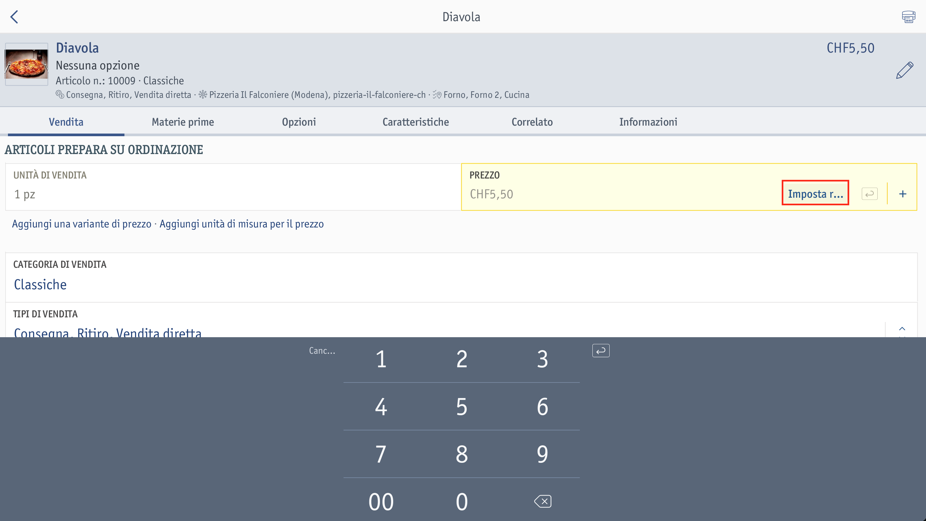Tap keypad digit 5

click(x=462, y=407)
